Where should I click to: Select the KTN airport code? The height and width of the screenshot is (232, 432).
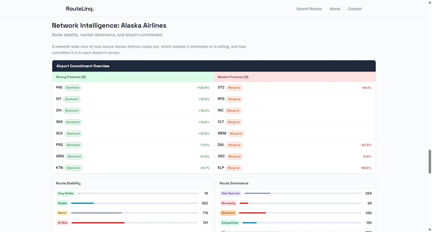pos(59,168)
